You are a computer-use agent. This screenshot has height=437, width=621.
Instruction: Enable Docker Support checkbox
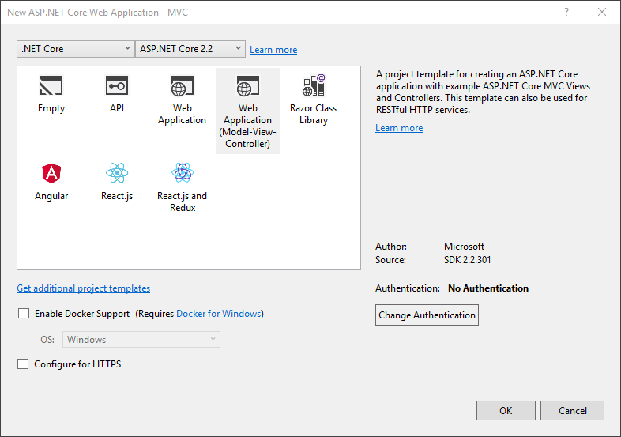tap(24, 314)
